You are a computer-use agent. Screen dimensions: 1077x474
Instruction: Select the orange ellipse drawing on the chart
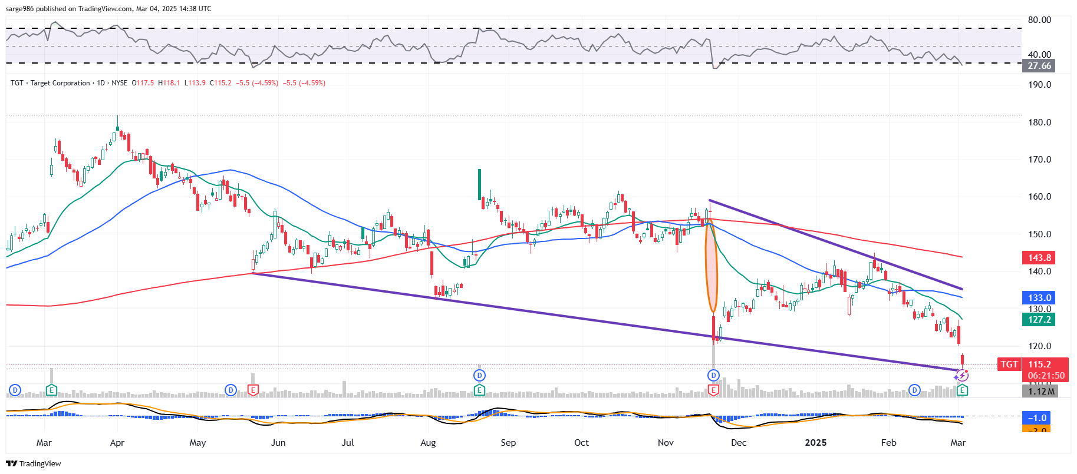tap(712, 265)
